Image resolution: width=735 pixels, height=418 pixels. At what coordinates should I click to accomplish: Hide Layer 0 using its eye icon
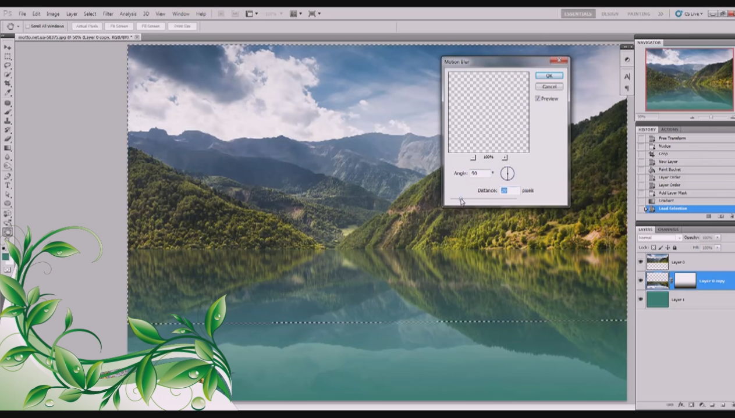pyautogui.click(x=640, y=262)
